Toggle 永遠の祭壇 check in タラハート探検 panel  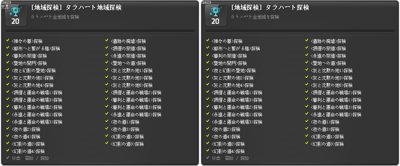[307, 55]
